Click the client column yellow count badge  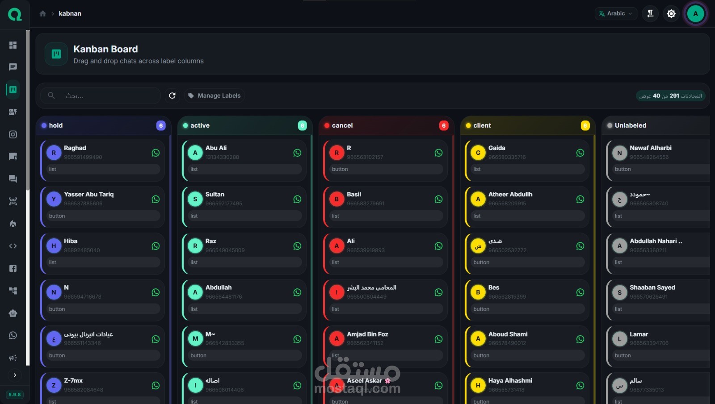(x=585, y=126)
